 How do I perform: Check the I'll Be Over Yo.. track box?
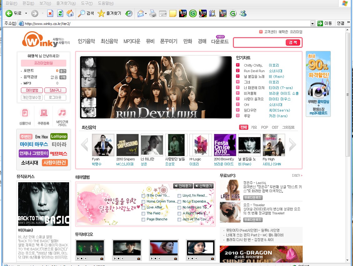tap(143, 196)
